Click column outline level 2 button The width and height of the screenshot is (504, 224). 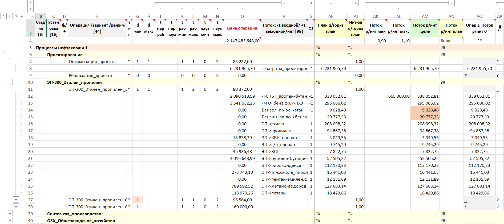(x=30, y=9)
